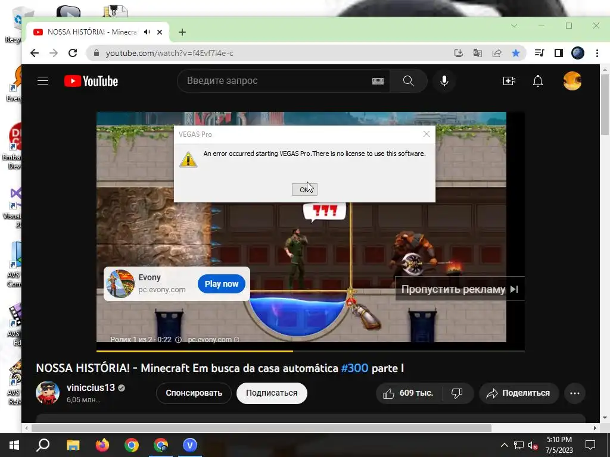Open tab search chevron

click(x=514, y=26)
